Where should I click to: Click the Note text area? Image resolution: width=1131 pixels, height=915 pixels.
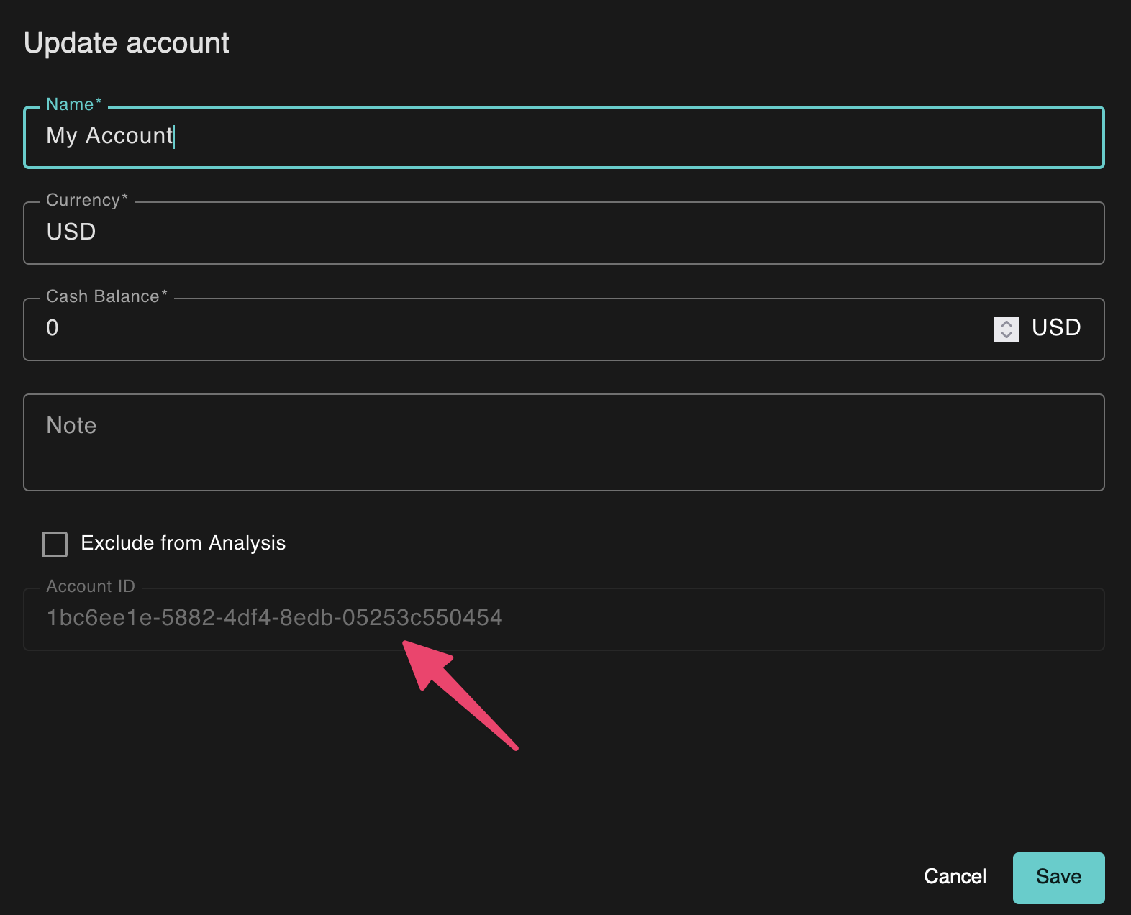[x=563, y=442]
